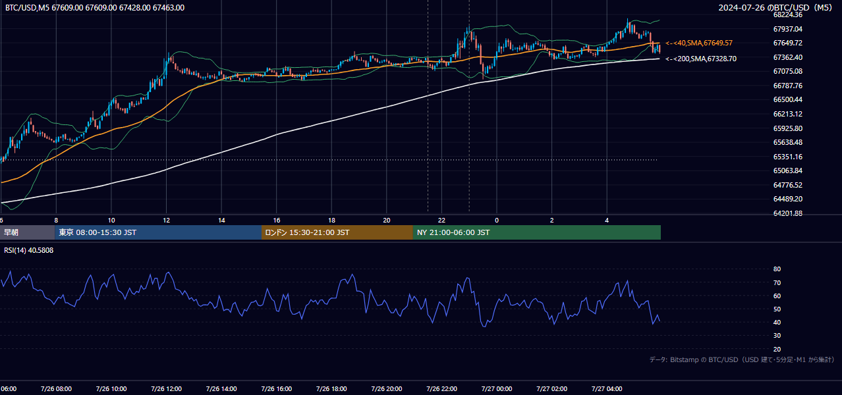842x395 pixels.
Task: Select the orange '<-<40,SMA,67649.57' label
Action: [x=699, y=43]
